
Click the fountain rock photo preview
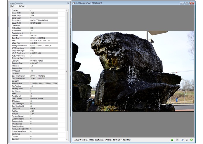pyautogui.click(x=133, y=71)
